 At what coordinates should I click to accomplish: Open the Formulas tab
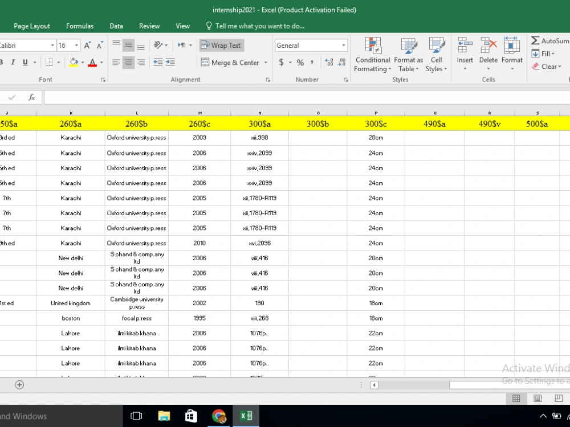80,26
